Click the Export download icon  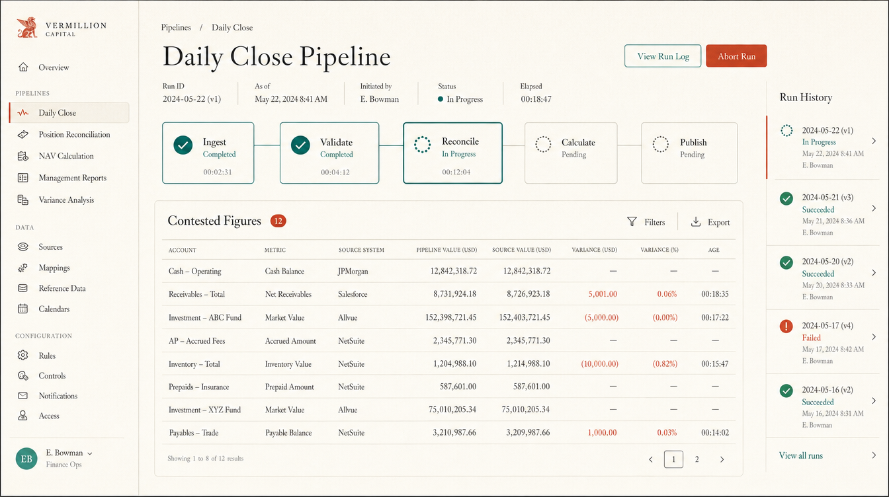coord(696,222)
